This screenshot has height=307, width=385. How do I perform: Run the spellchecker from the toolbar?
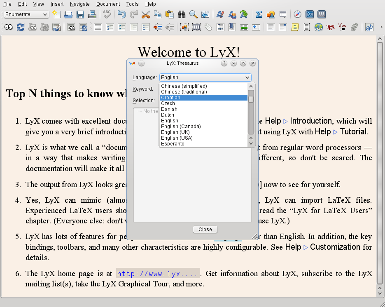[107, 14]
